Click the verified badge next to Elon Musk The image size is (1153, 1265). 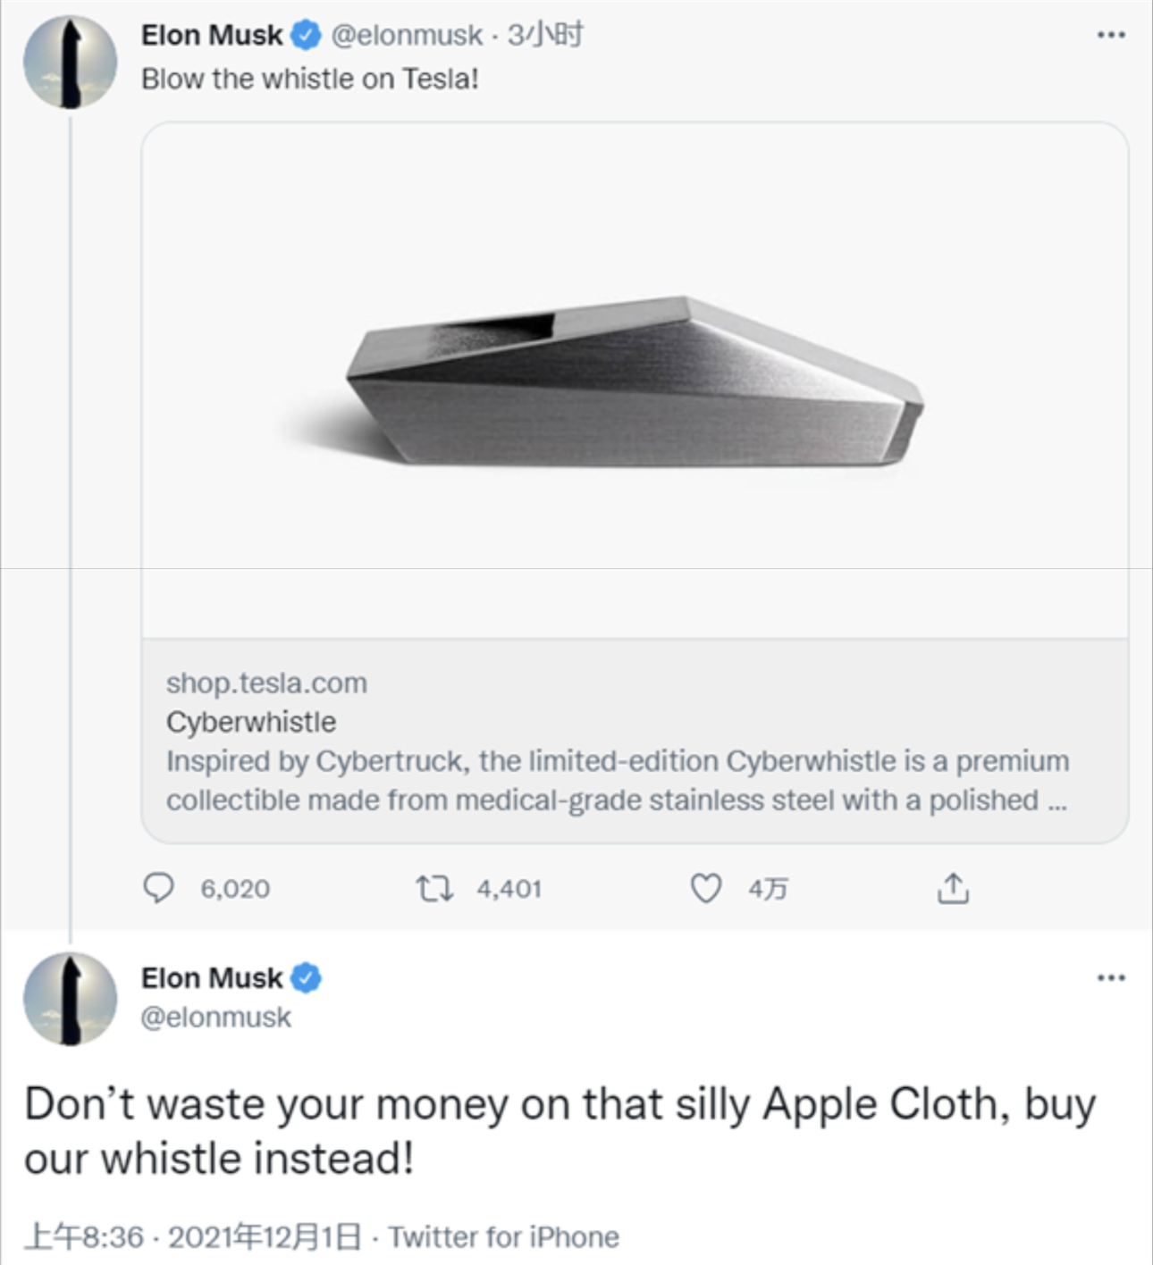click(305, 33)
